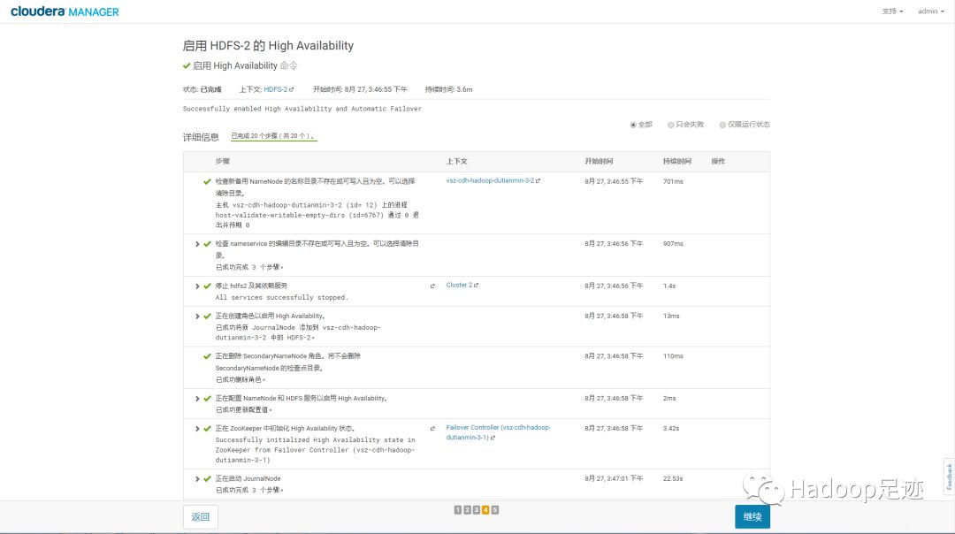The image size is (955, 534).
Task: Go to wizard page 3
Action: (477, 510)
